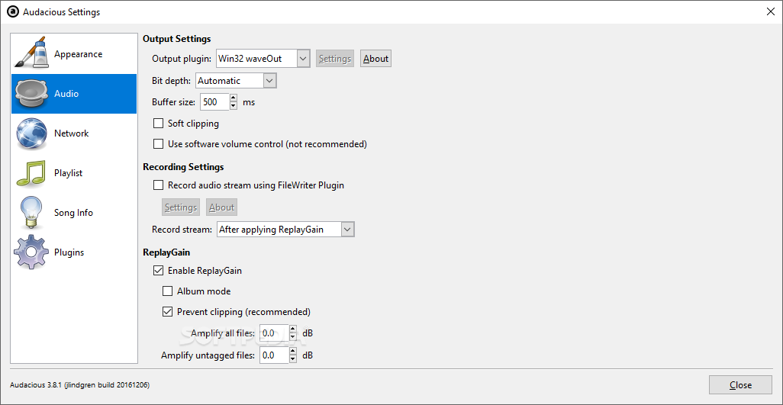
Task: Click the Audacious logo in title bar
Action: coord(14,12)
